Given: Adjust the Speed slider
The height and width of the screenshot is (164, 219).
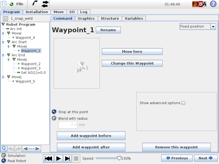Looking at the screenshot, I should (x=119, y=158).
